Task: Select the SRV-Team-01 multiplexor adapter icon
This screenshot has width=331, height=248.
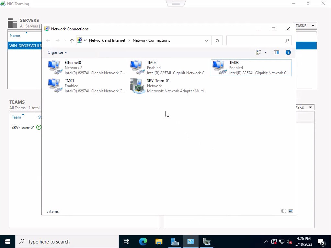Action: pos(137,86)
